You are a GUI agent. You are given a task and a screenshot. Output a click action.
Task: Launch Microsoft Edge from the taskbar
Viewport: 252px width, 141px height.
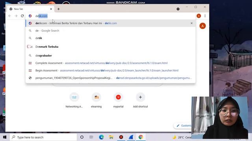point(102,137)
